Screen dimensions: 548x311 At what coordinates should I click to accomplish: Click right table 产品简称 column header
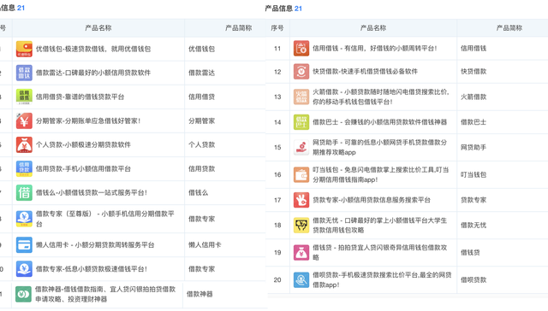pos(509,28)
